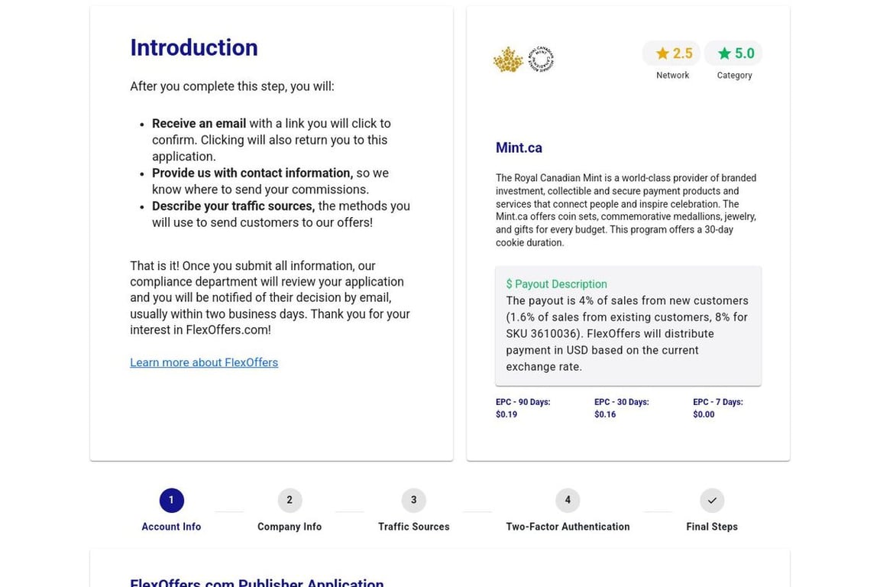Select step 4 Two-Factor Authentication circle
This screenshot has height=587, width=880.
(568, 500)
